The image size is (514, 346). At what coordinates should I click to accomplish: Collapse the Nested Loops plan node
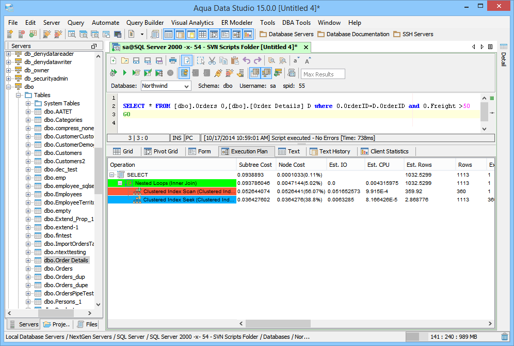pos(120,183)
